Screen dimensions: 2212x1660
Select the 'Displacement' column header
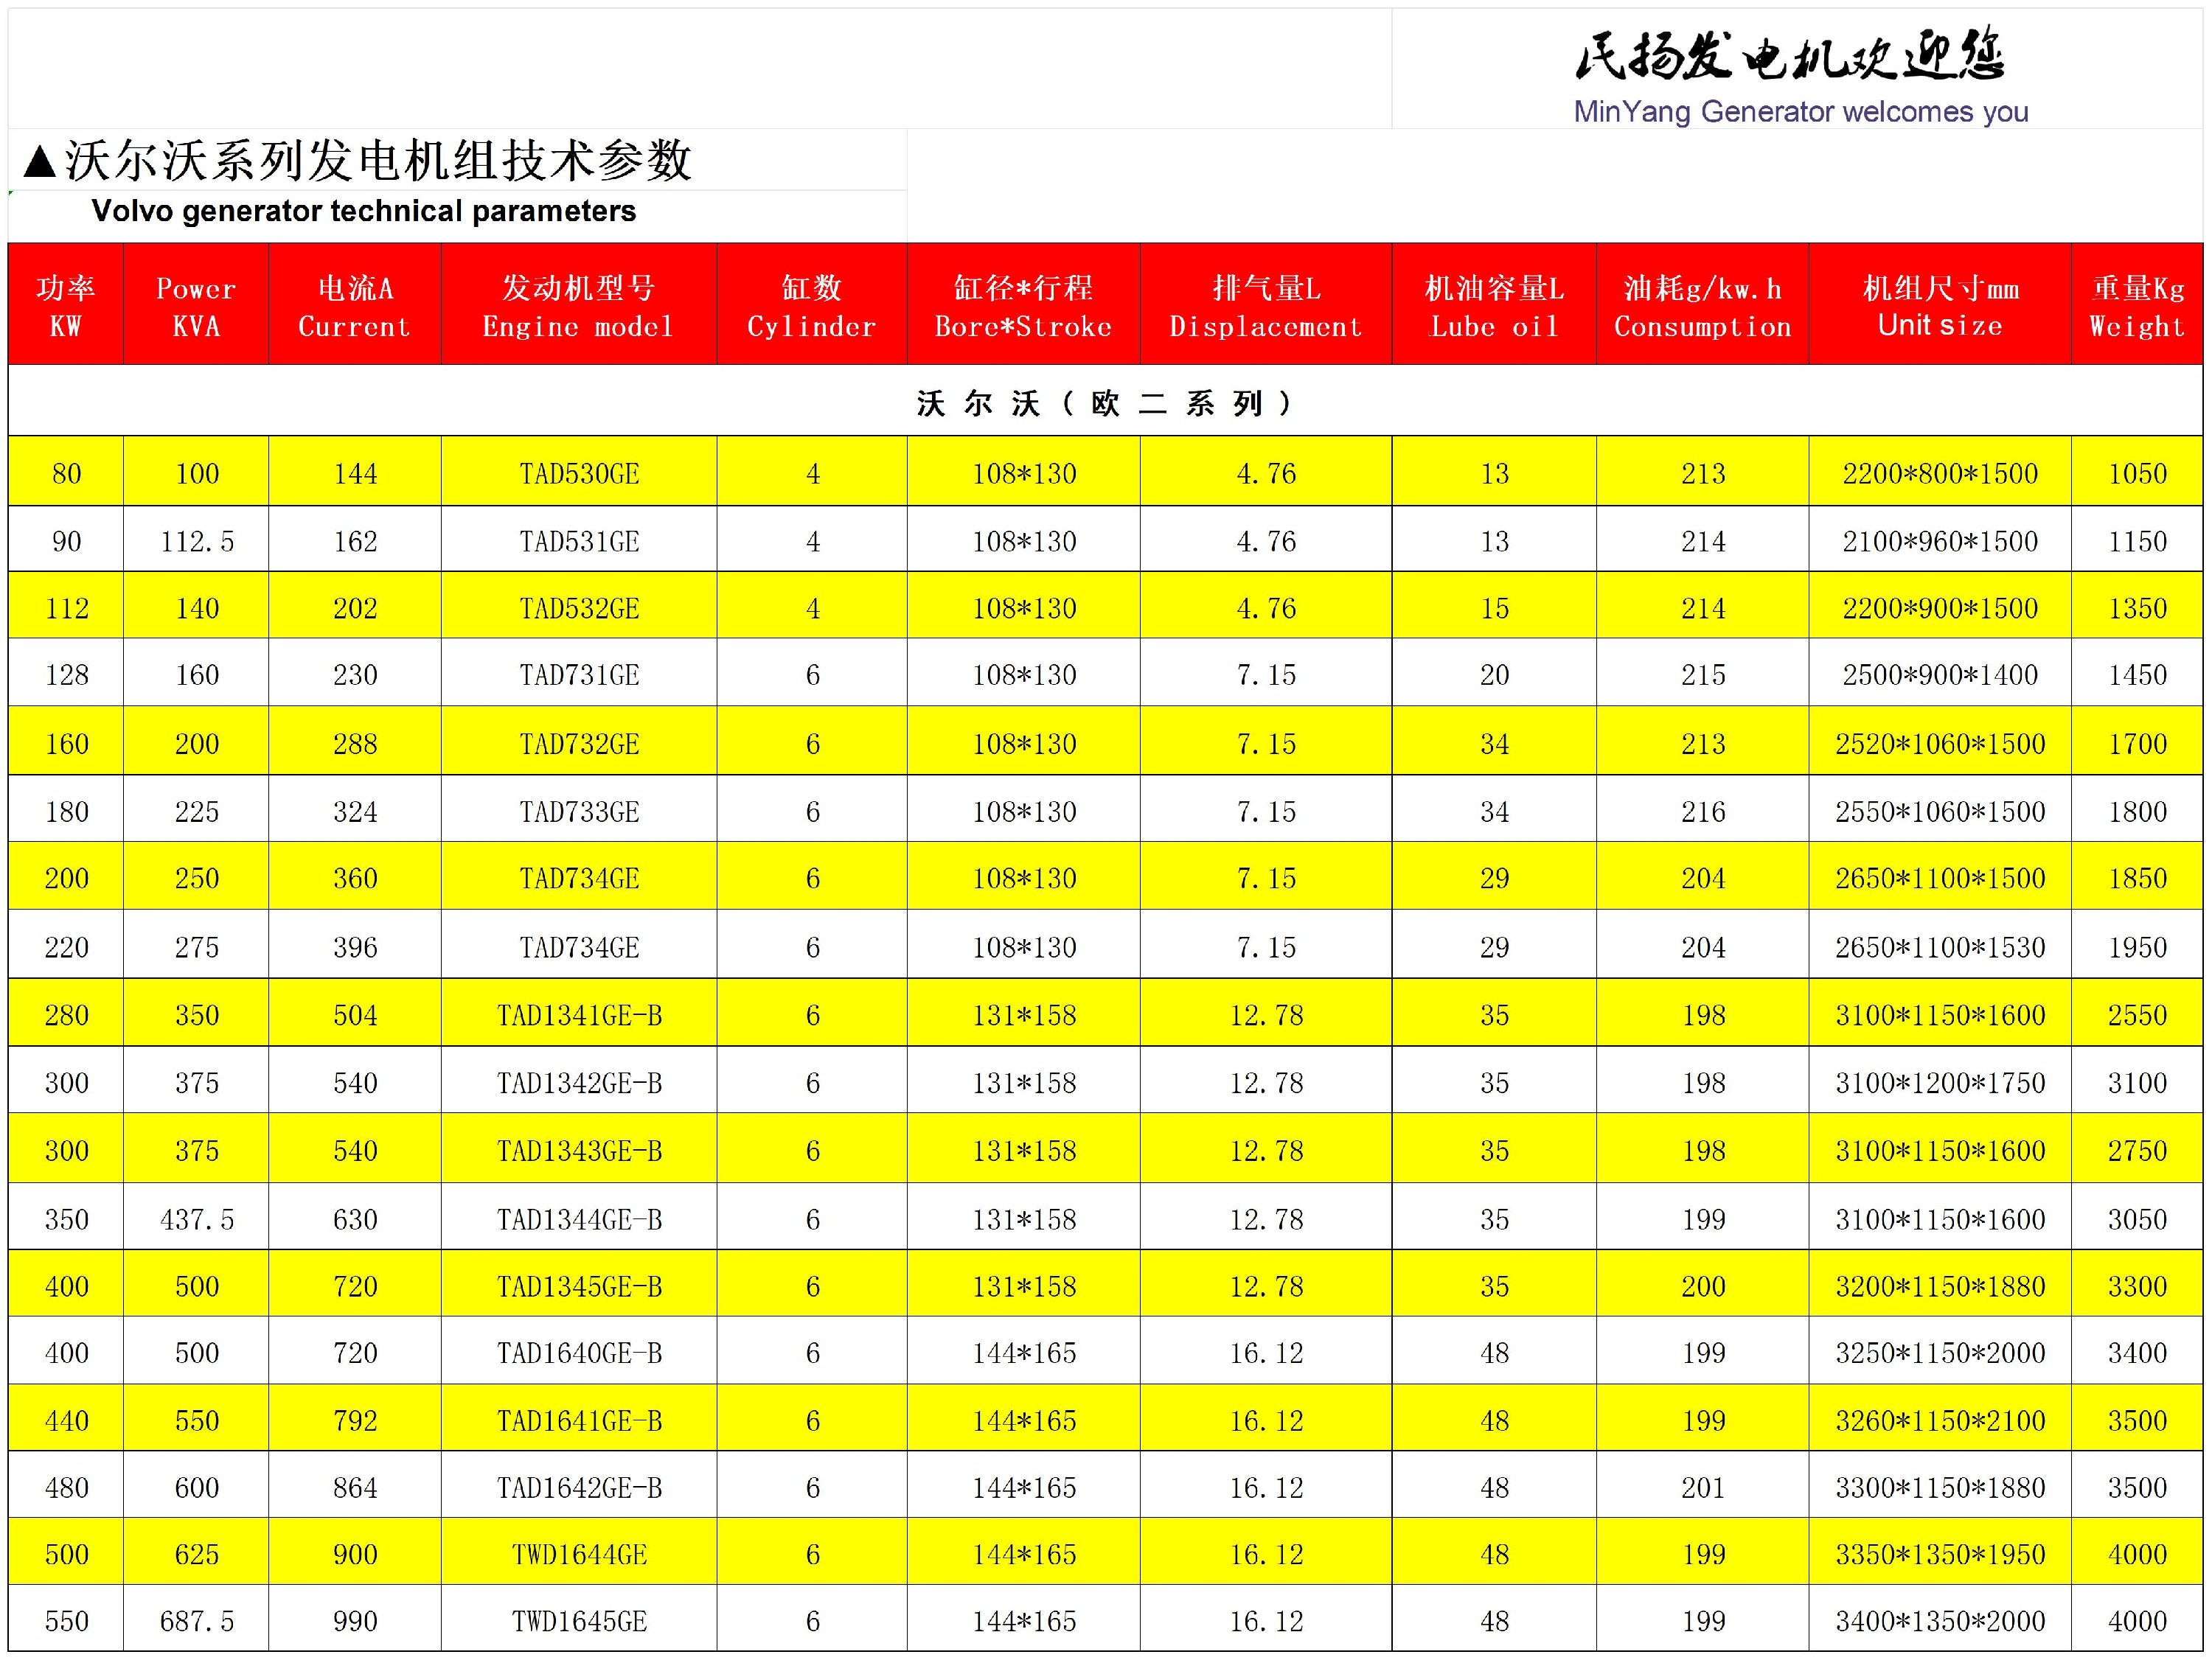click(1266, 304)
